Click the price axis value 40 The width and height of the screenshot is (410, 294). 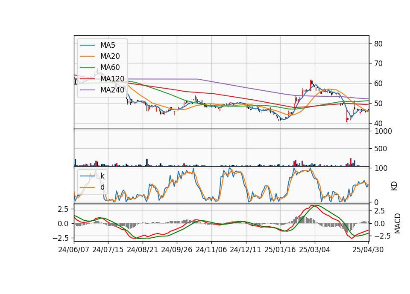378,124
